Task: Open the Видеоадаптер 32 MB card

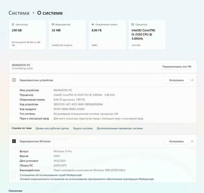Action: [x=67, y=35]
